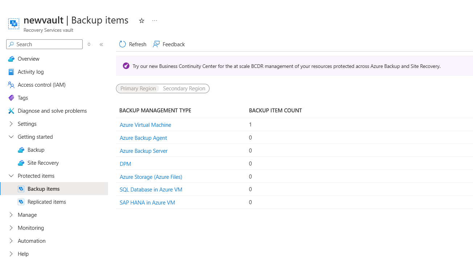The width and height of the screenshot is (473, 267).
Task: Click the Backup cloud icon under Getting started
Action: coord(21,150)
